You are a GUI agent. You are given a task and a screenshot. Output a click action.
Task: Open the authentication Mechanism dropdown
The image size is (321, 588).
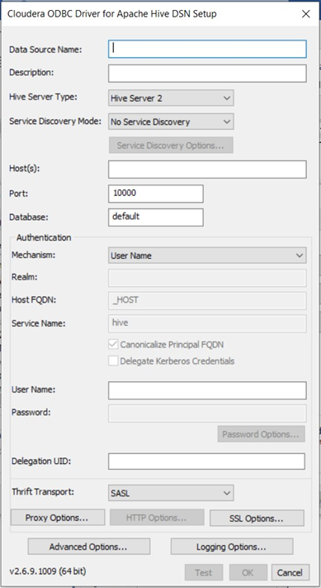pyautogui.click(x=207, y=256)
